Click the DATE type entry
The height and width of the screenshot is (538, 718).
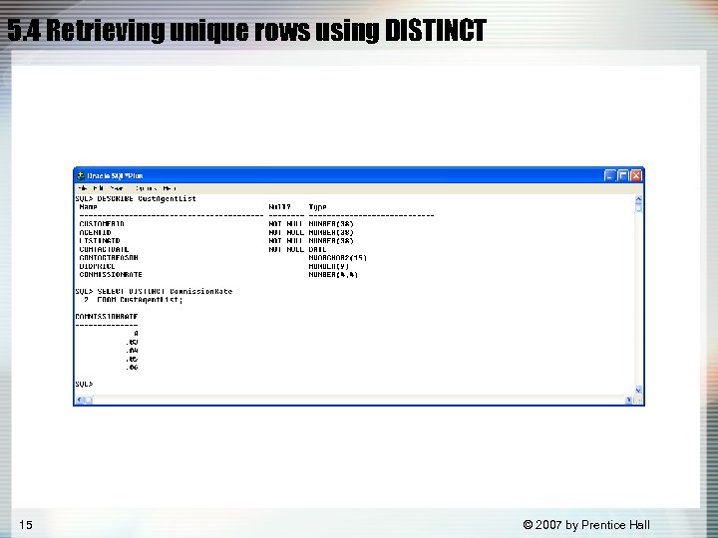pyautogui.click(x=317, y=249)
